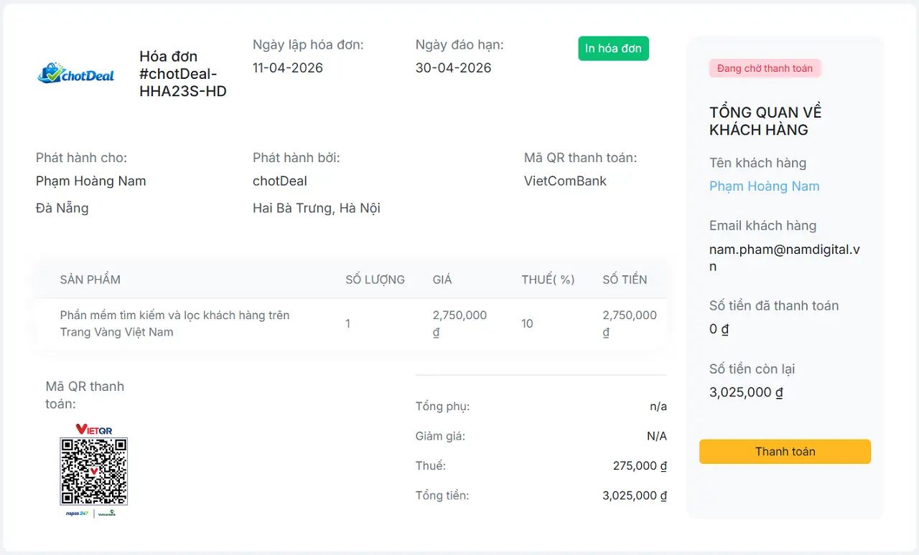Click the VietComBank payment method text

point(565,181)
